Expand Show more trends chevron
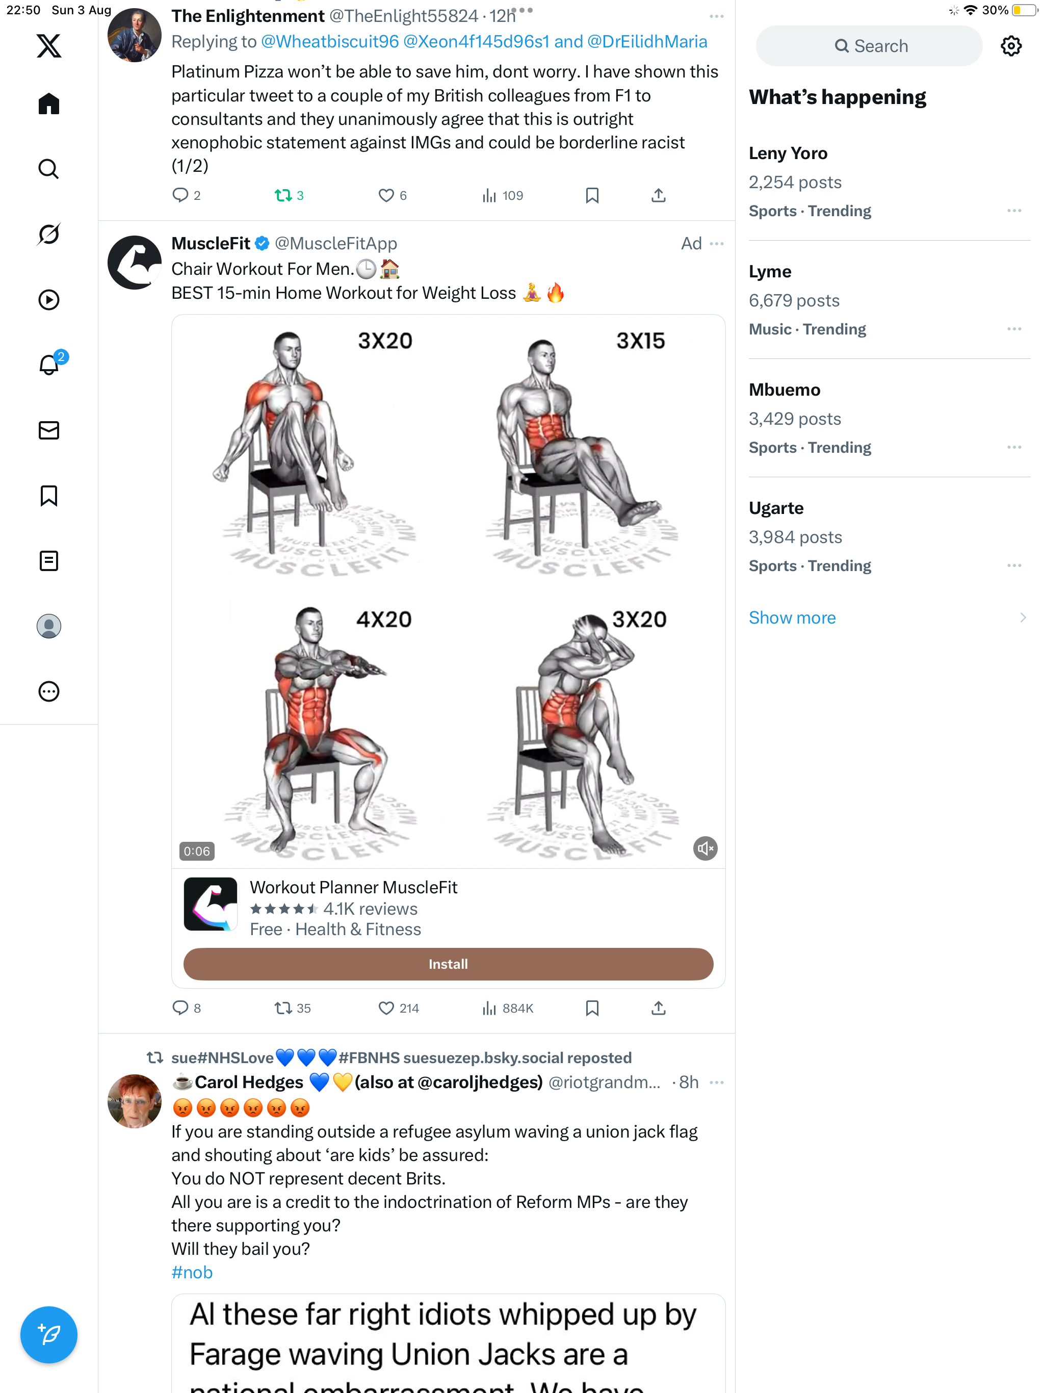 pyautogui.click(x=1023, y=618)
